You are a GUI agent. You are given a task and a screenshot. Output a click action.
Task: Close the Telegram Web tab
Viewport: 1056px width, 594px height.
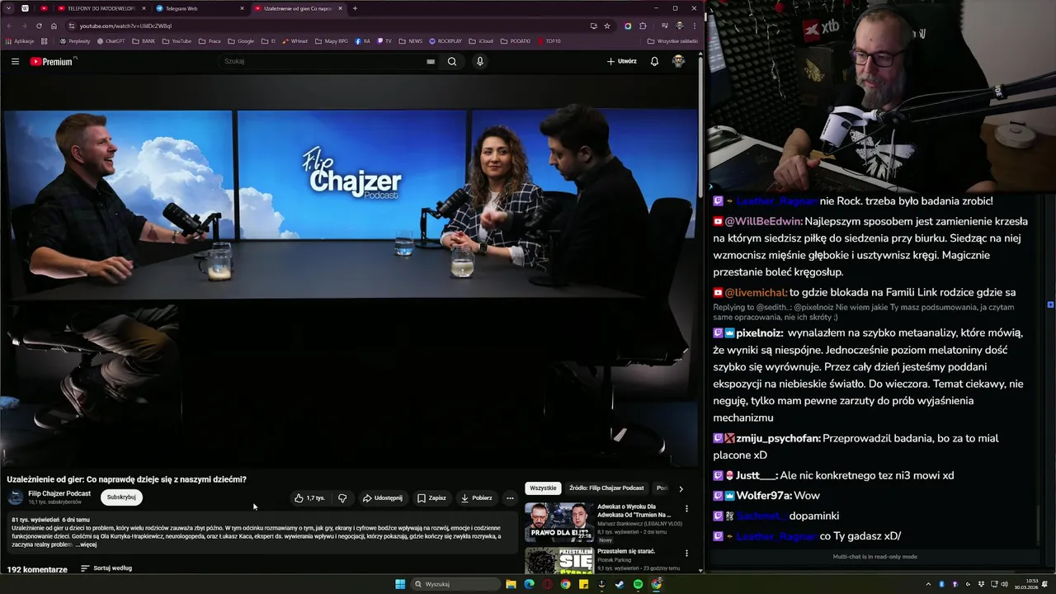coord(242,8)
